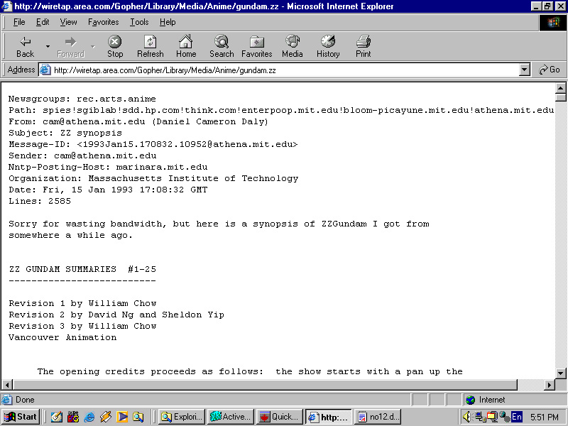This screenshot has width=568, height=426.
Task: Click the desktop shortcut Quick Launch icon
Action: click(57, 417)
